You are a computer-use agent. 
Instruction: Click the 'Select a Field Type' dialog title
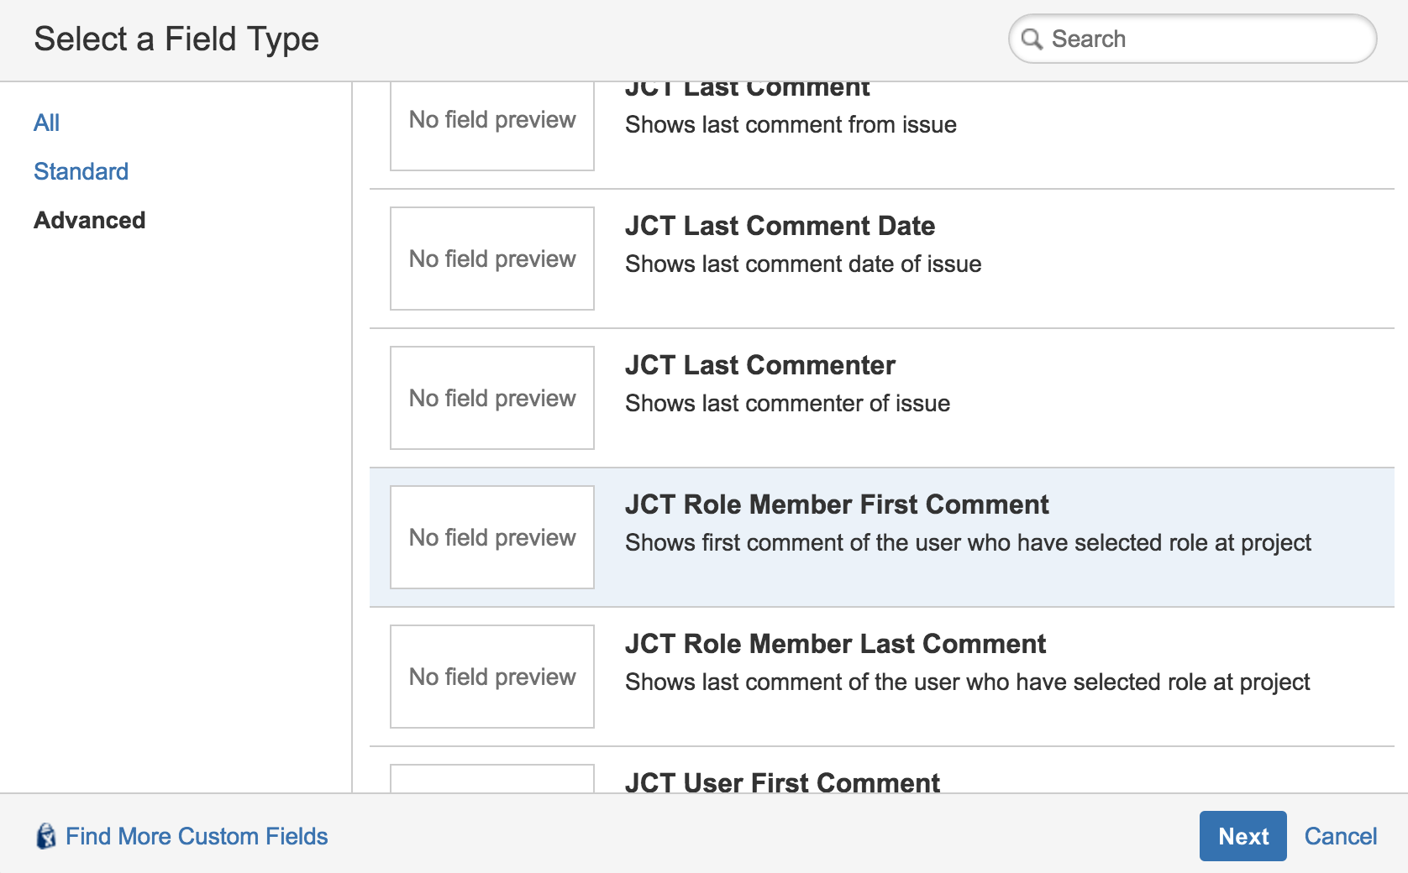(176, 39)
